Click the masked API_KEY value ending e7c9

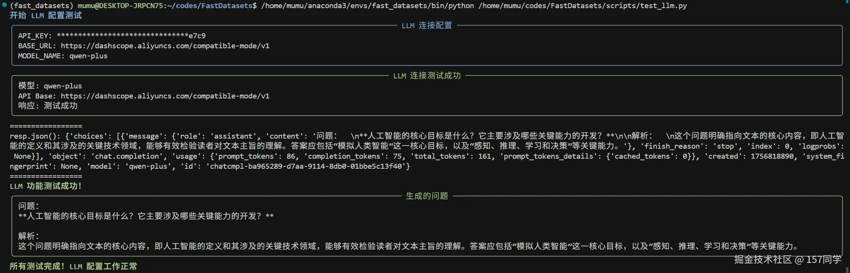(131, 36)
